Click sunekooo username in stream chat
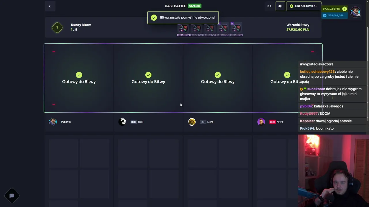The height and width of the screenshot is (207, 369). coord(316,89)
